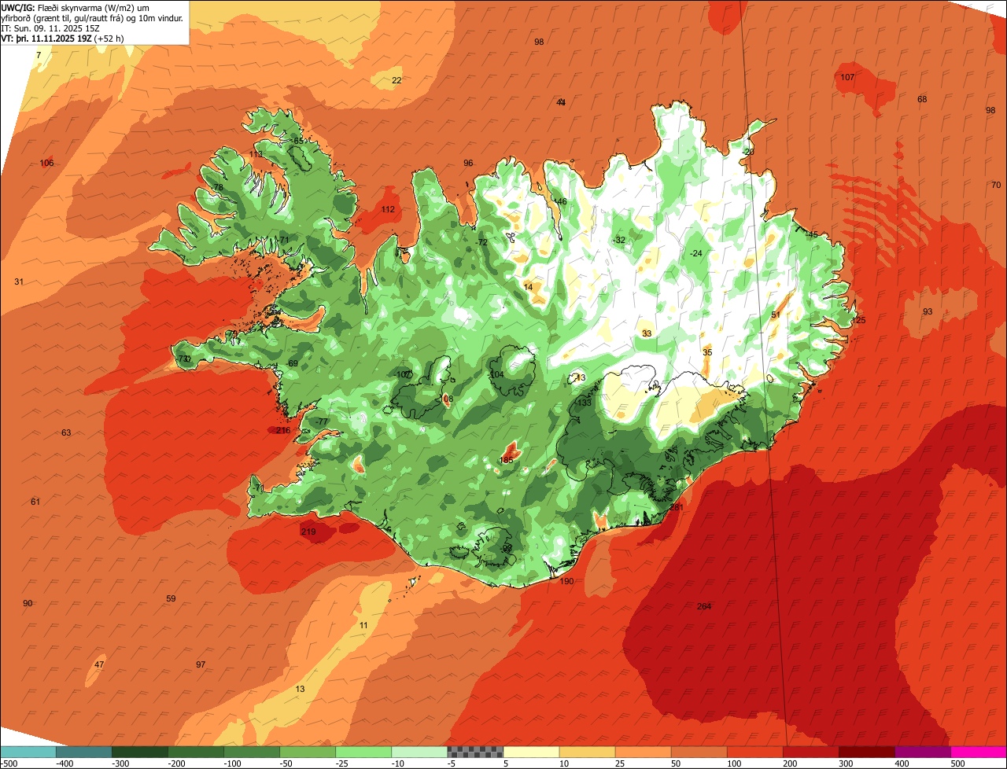Click the map value '-133' on the glacier
This screenshot has width=1007, height=769.
coord(584,403)
